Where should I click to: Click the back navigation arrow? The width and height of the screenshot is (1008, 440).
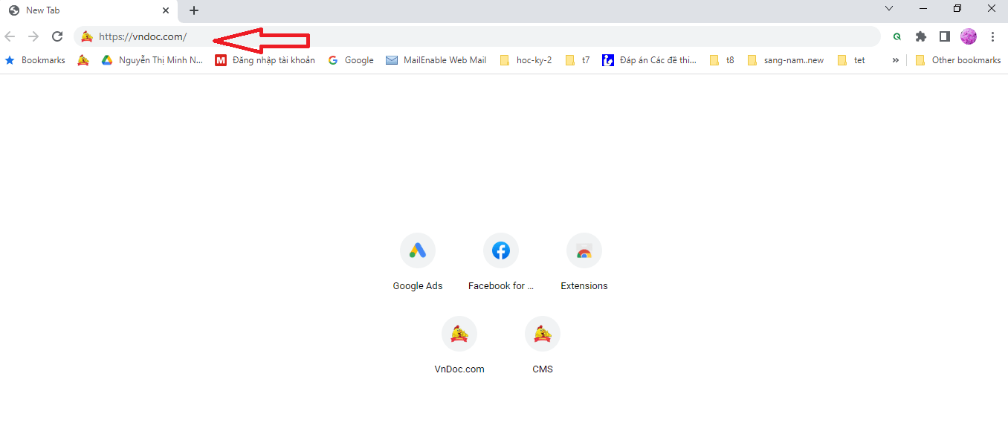point(10,36)
